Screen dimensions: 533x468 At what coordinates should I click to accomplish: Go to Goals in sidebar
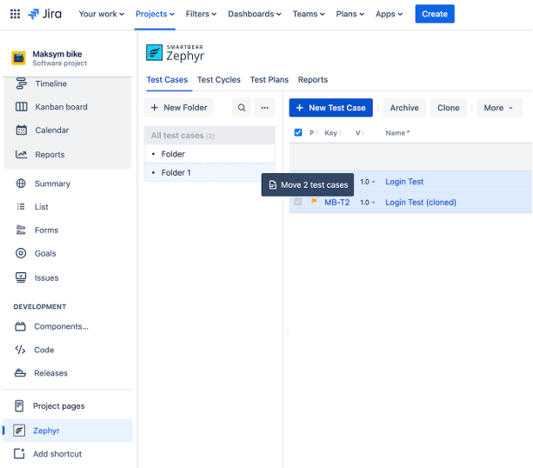click(x=44, y=253)
